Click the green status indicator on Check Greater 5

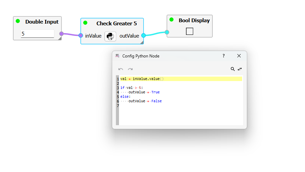pyautogui.click(x=85, y=23)
